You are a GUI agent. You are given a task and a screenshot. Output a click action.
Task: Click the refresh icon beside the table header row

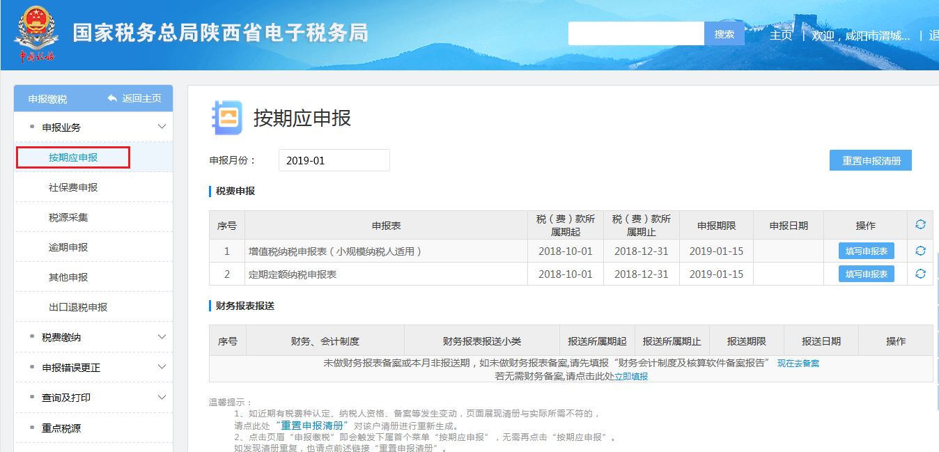coord(920,224)
